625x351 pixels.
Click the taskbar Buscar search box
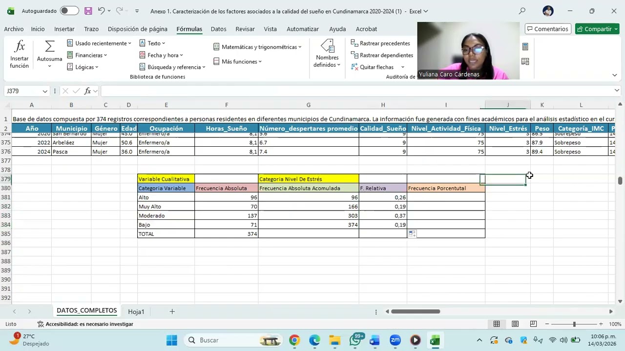(232, 340)
